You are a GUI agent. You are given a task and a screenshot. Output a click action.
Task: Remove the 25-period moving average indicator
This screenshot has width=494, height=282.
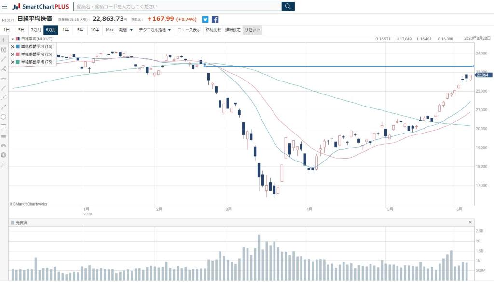(x=13, y=54)
